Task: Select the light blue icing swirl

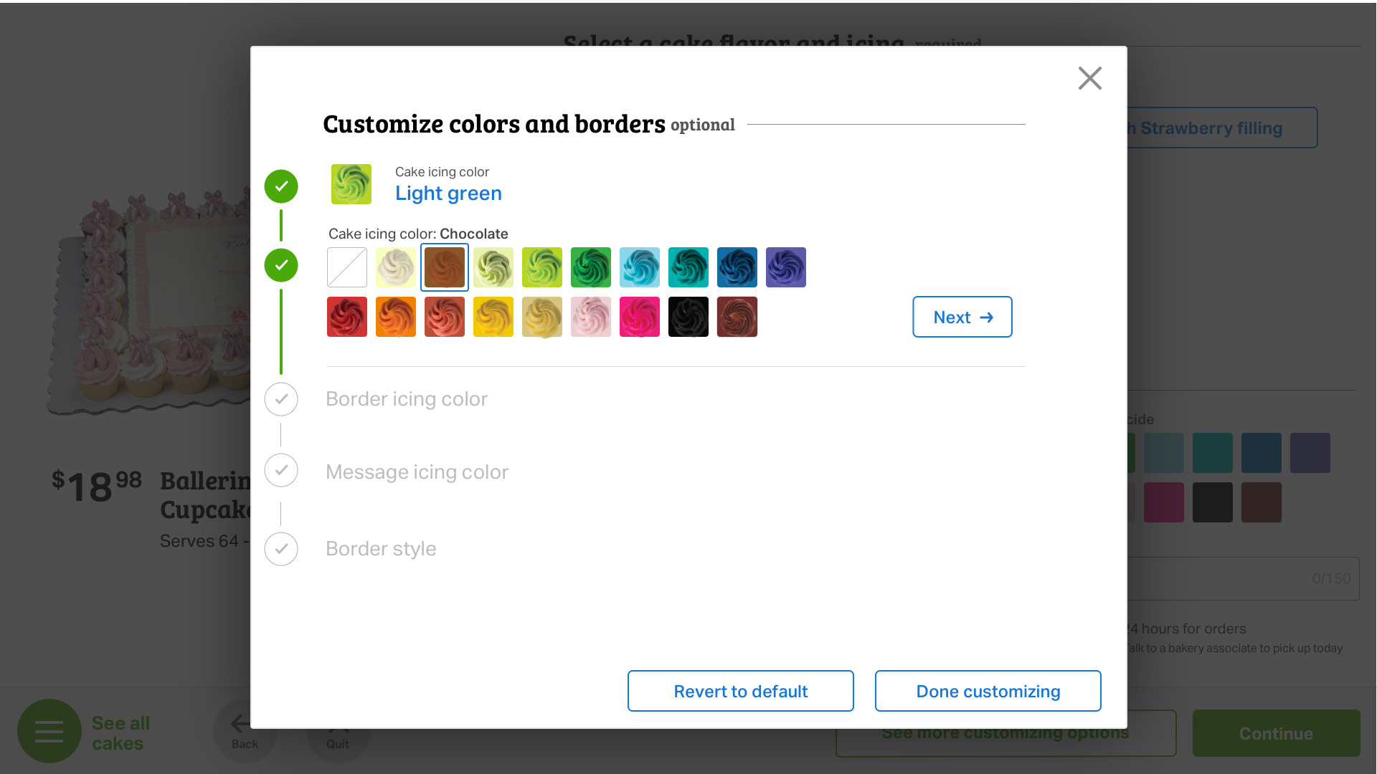Action: [x=640, y=267]
